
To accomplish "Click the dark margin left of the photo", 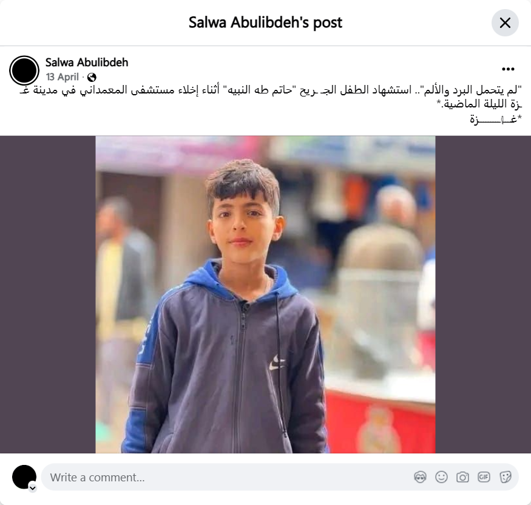I will click(x=48, y=294).
